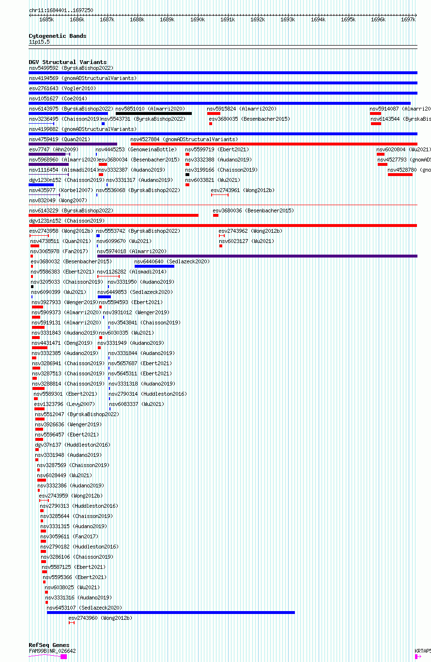Screen dimensions: 431x662
Task: Click chr11:1684401..1697250 coordinate label
Action: [x=61, y=10]
